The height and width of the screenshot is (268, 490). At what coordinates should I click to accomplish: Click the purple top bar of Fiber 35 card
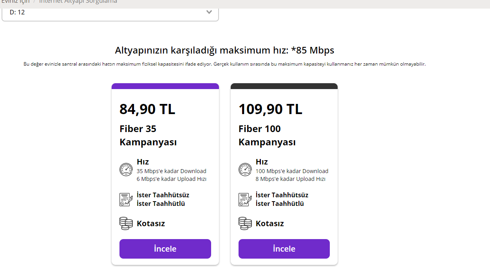pos(165,86)
